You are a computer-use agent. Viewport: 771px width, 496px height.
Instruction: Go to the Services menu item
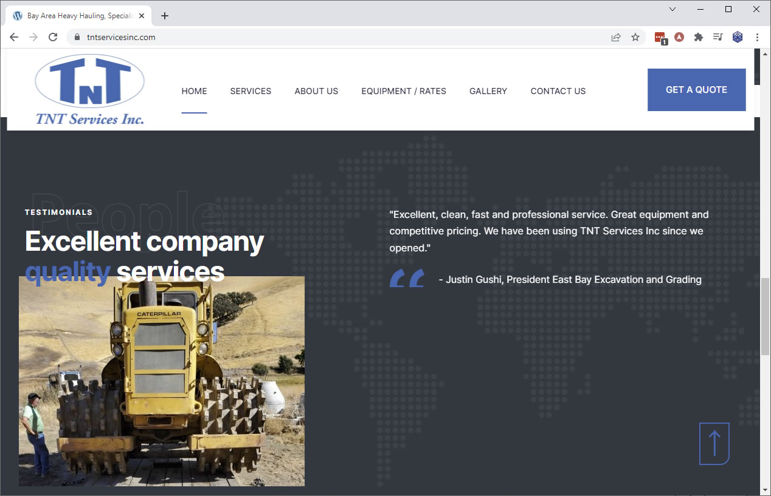251,91
